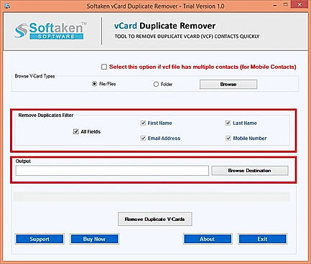The image size is (311, 264).
Task: Toggle the Mobile Number checkbox
Action: [x=228, y=138]
